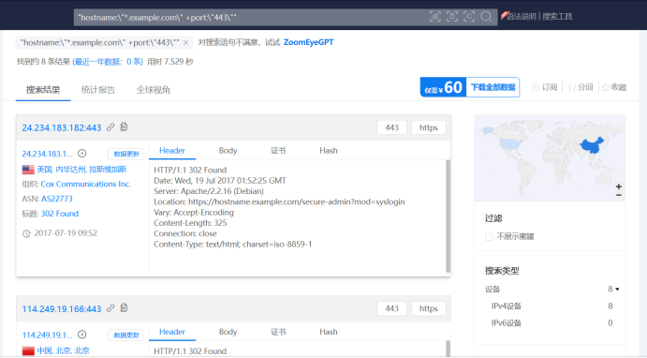Click copy icon beside 114.249.19.166:443
Image resolution: width=647 pixels, height=358 pixels.
pyautogui.click(x=124, y=307)
